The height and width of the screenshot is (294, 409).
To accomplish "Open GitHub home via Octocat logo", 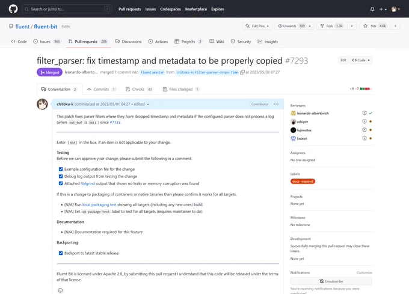I will pos(13,9).
